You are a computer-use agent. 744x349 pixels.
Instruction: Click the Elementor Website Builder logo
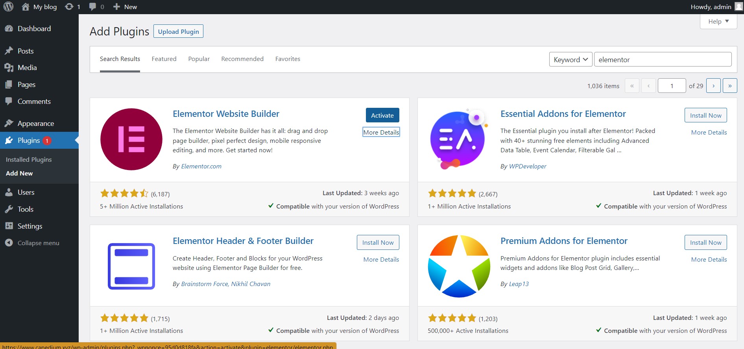click(x=131, y=139)
